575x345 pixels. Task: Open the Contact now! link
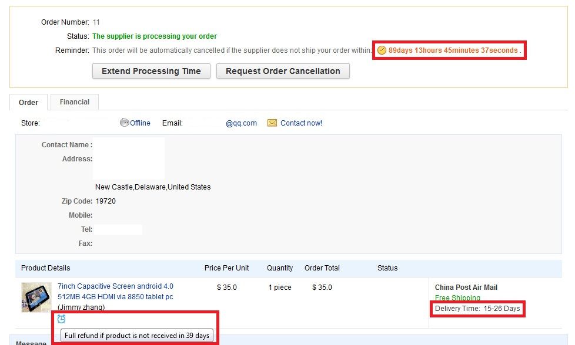coord(301,123)
